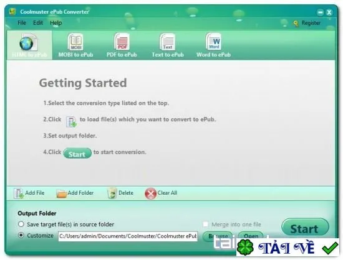Tick the Merge into one file checkbox
Image resolution: width=343 pixels, height=260 pixels.
pos(205,224)
